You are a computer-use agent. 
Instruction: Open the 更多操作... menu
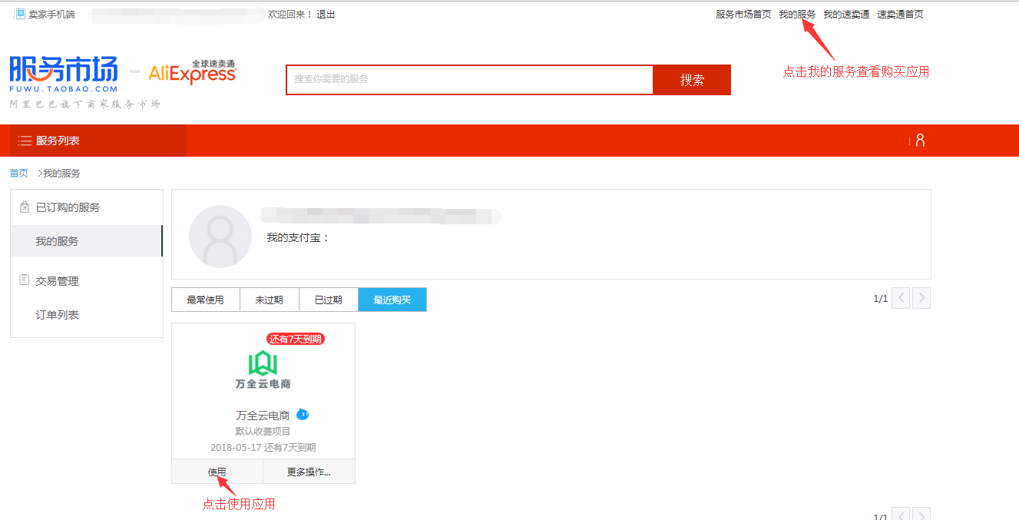pyautogui.click(x=309, y=472)
